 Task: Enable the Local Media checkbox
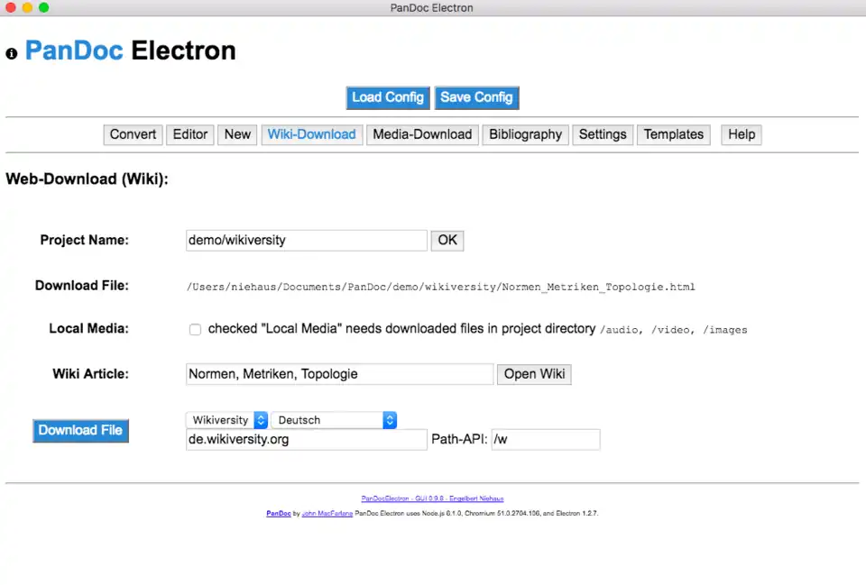195,330
